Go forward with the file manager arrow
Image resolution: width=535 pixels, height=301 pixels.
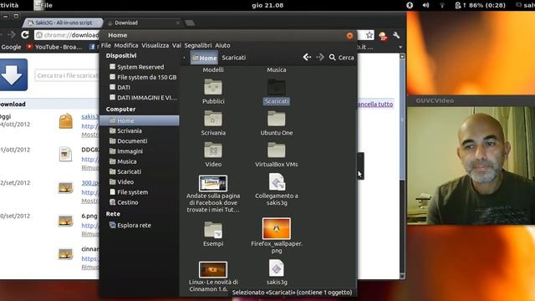coord(319,58)
